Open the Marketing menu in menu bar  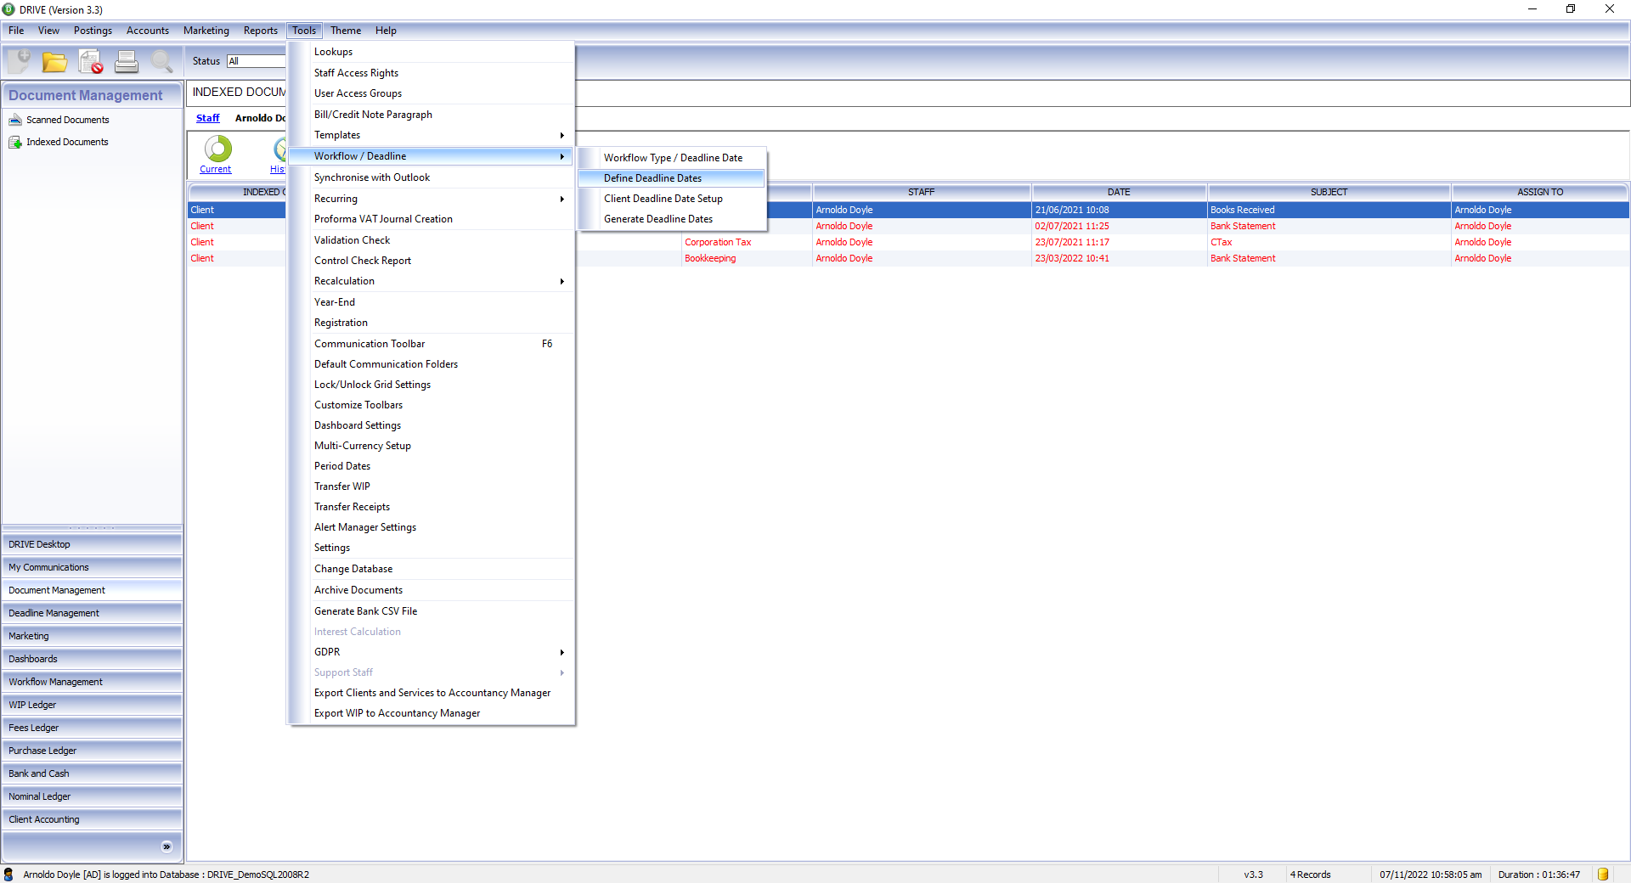click(x=206, y=31)
